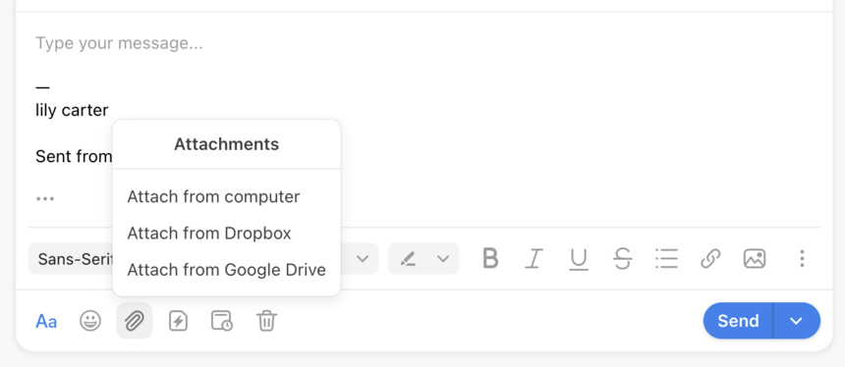The image size is (845, 367).
Task: Apply Underline formatting
Action: pos(579,259)
